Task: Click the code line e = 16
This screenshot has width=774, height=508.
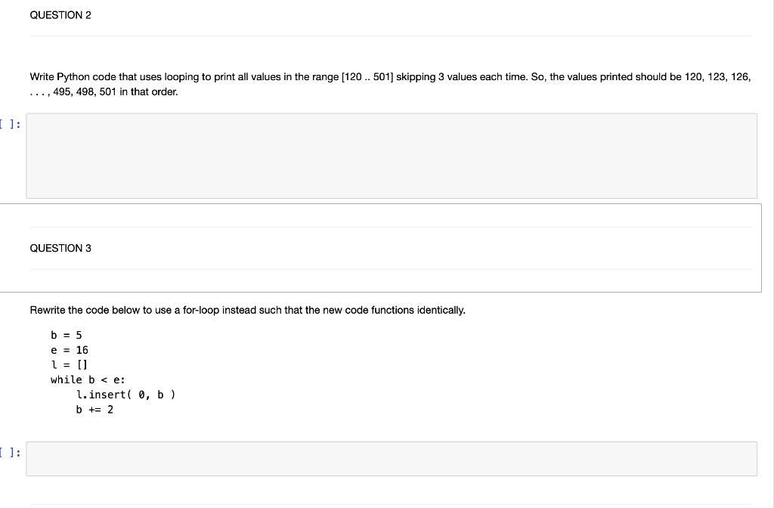Action: coord(69,349)
